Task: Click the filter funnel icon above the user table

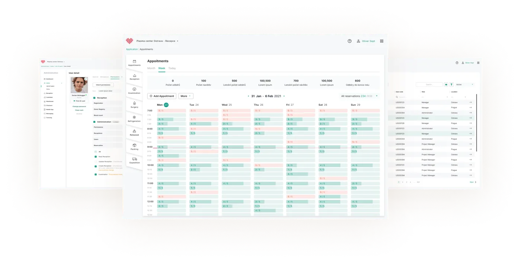Action: [451, 84]
